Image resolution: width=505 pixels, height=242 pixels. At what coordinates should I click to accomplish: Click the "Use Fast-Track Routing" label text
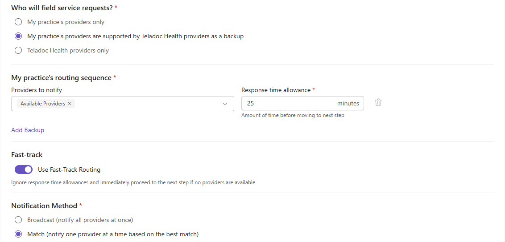[69, 169]
